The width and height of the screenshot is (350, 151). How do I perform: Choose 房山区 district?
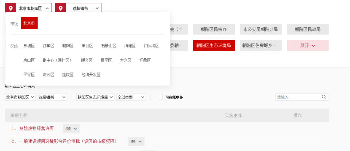(x=29, y=60)
